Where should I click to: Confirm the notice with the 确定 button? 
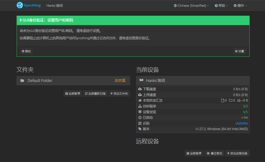[x=26, y=51]
